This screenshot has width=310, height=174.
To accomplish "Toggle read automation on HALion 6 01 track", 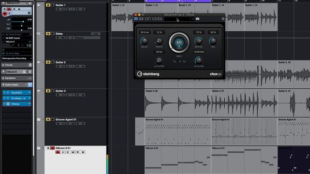I will 78,152.
